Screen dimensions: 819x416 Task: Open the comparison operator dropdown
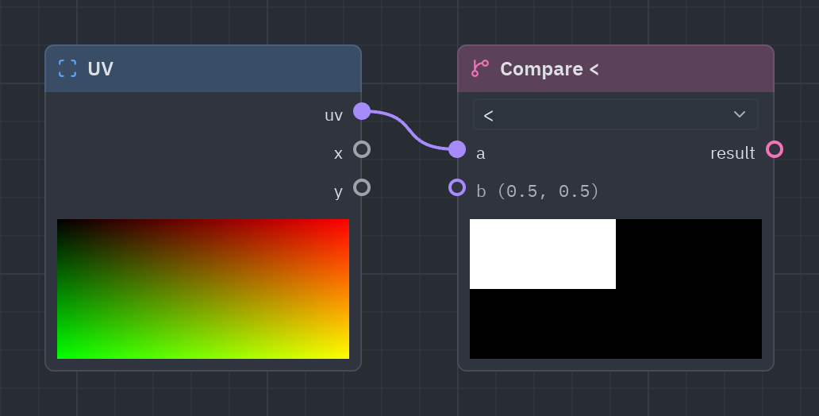tap(615, 114)
